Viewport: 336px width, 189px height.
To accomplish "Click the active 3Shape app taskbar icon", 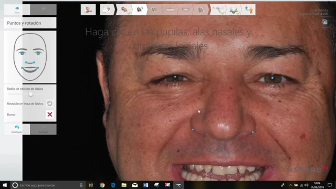I will coord(178,185).
